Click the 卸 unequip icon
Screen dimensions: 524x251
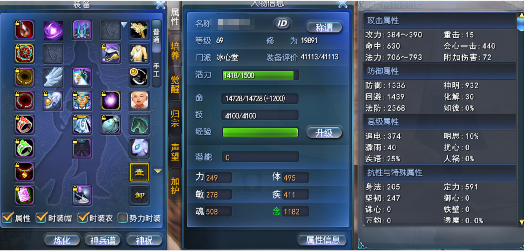click(x=139, y=195)
